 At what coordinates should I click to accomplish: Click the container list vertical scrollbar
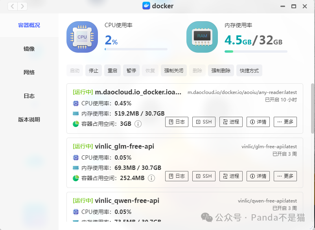[x=313, y=109]
